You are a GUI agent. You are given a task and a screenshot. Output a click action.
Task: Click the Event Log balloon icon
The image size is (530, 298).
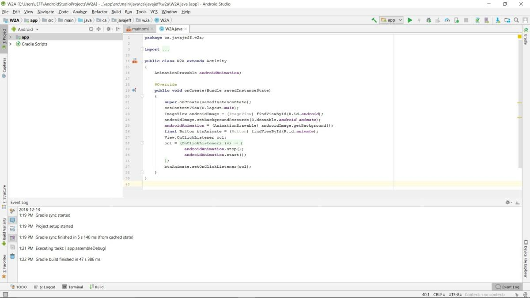pyautogui.click(x=12, y=220)
